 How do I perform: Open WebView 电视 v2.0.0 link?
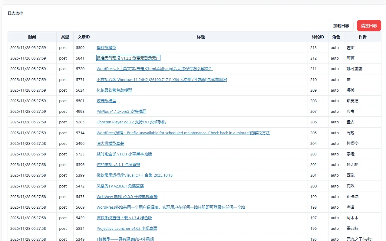click(127, 197)
